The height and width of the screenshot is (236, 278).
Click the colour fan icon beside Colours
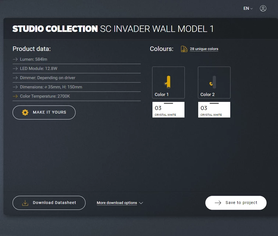click(x=184, y=49)
